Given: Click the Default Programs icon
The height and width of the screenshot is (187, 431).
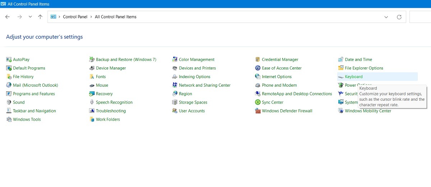Looking at the screenshot, I should [x=9, y=68].
